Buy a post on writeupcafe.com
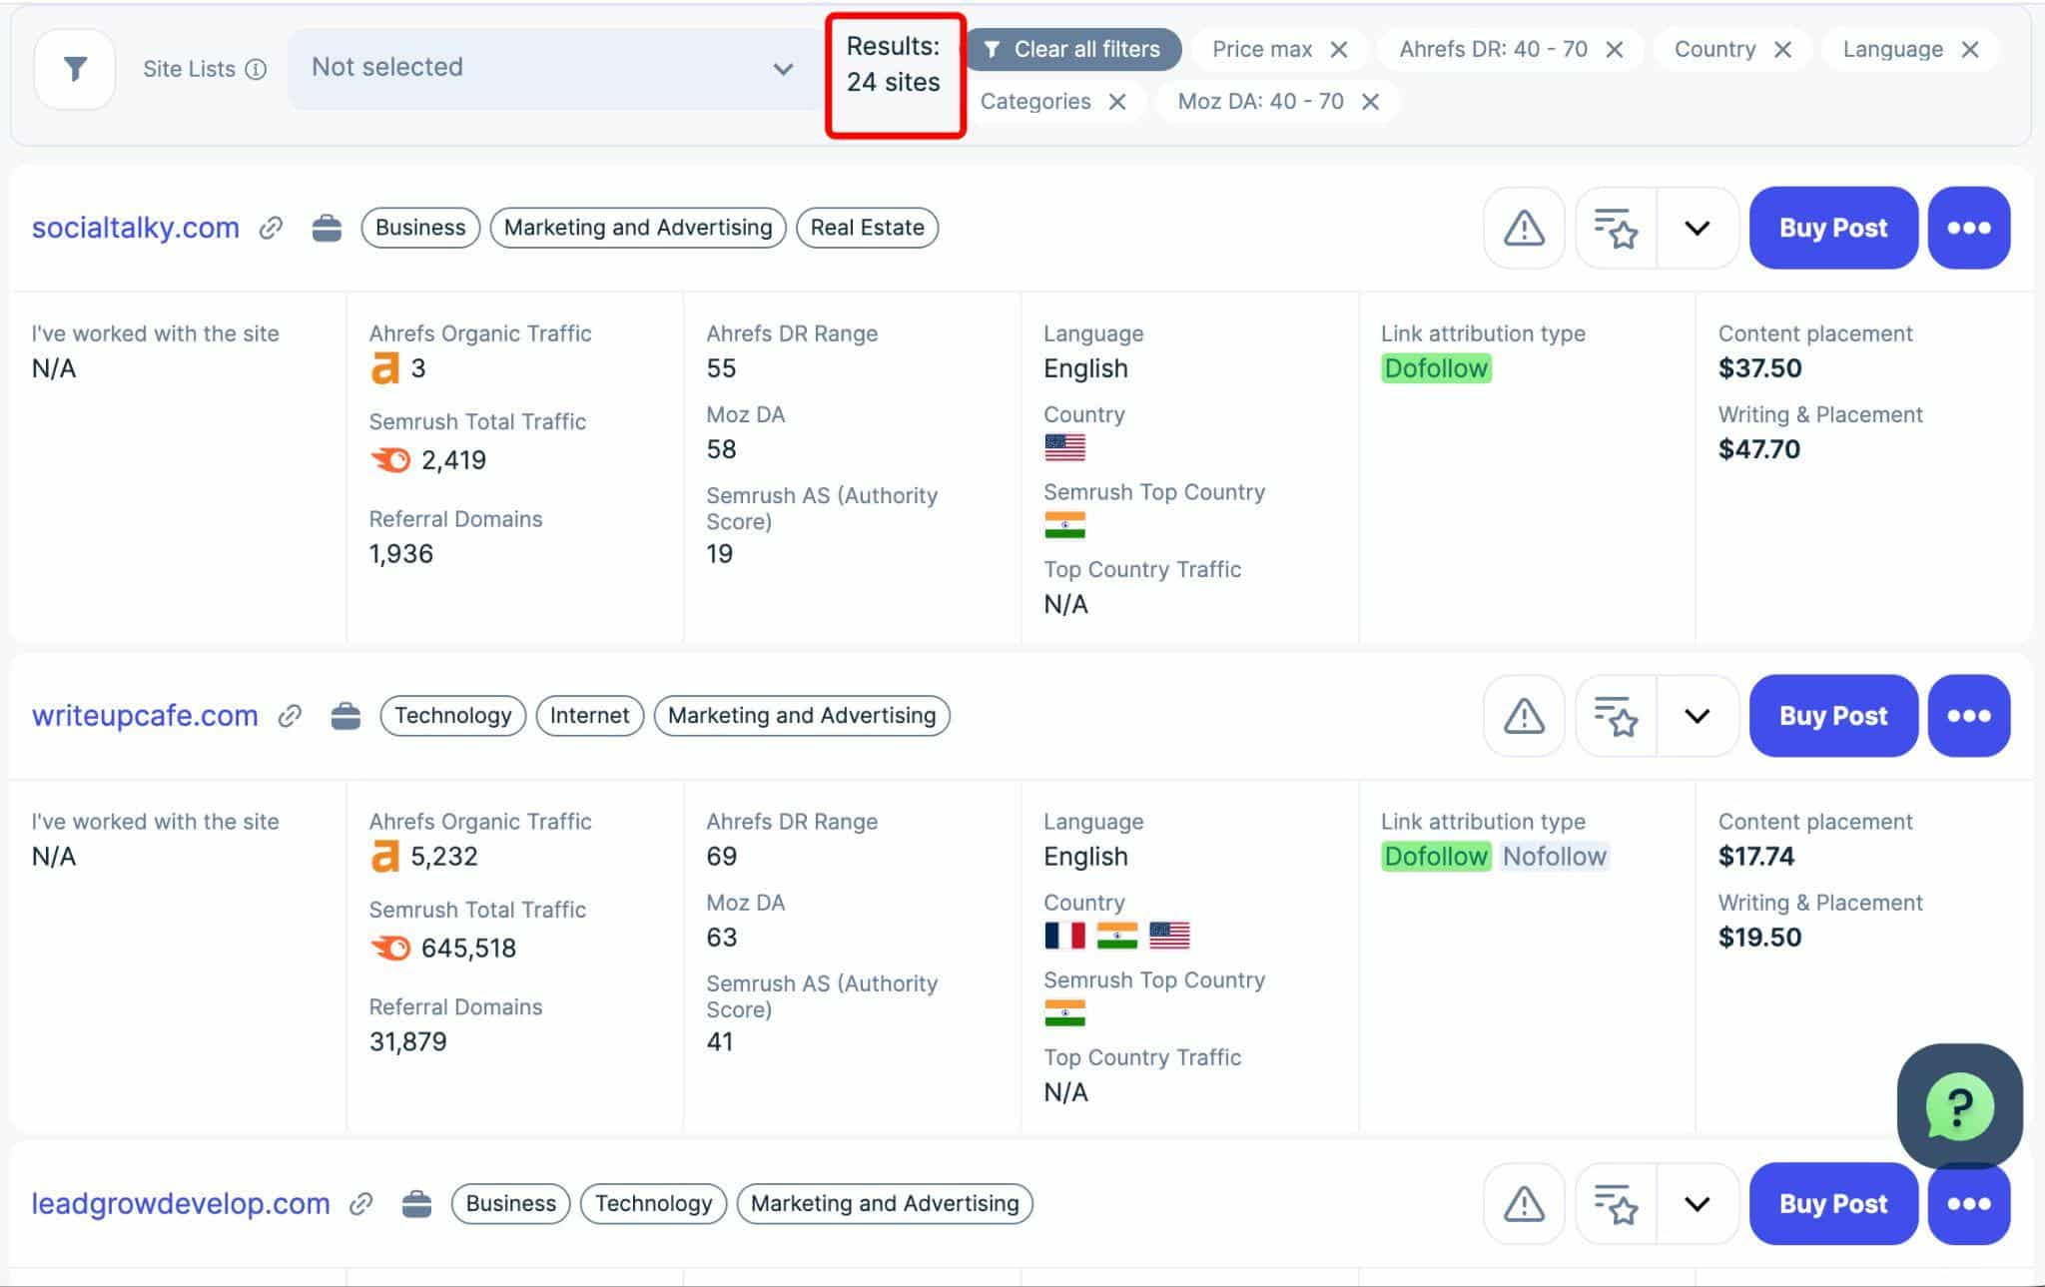Viewport: 2045px width, 1287px height. pos(1833,716)
